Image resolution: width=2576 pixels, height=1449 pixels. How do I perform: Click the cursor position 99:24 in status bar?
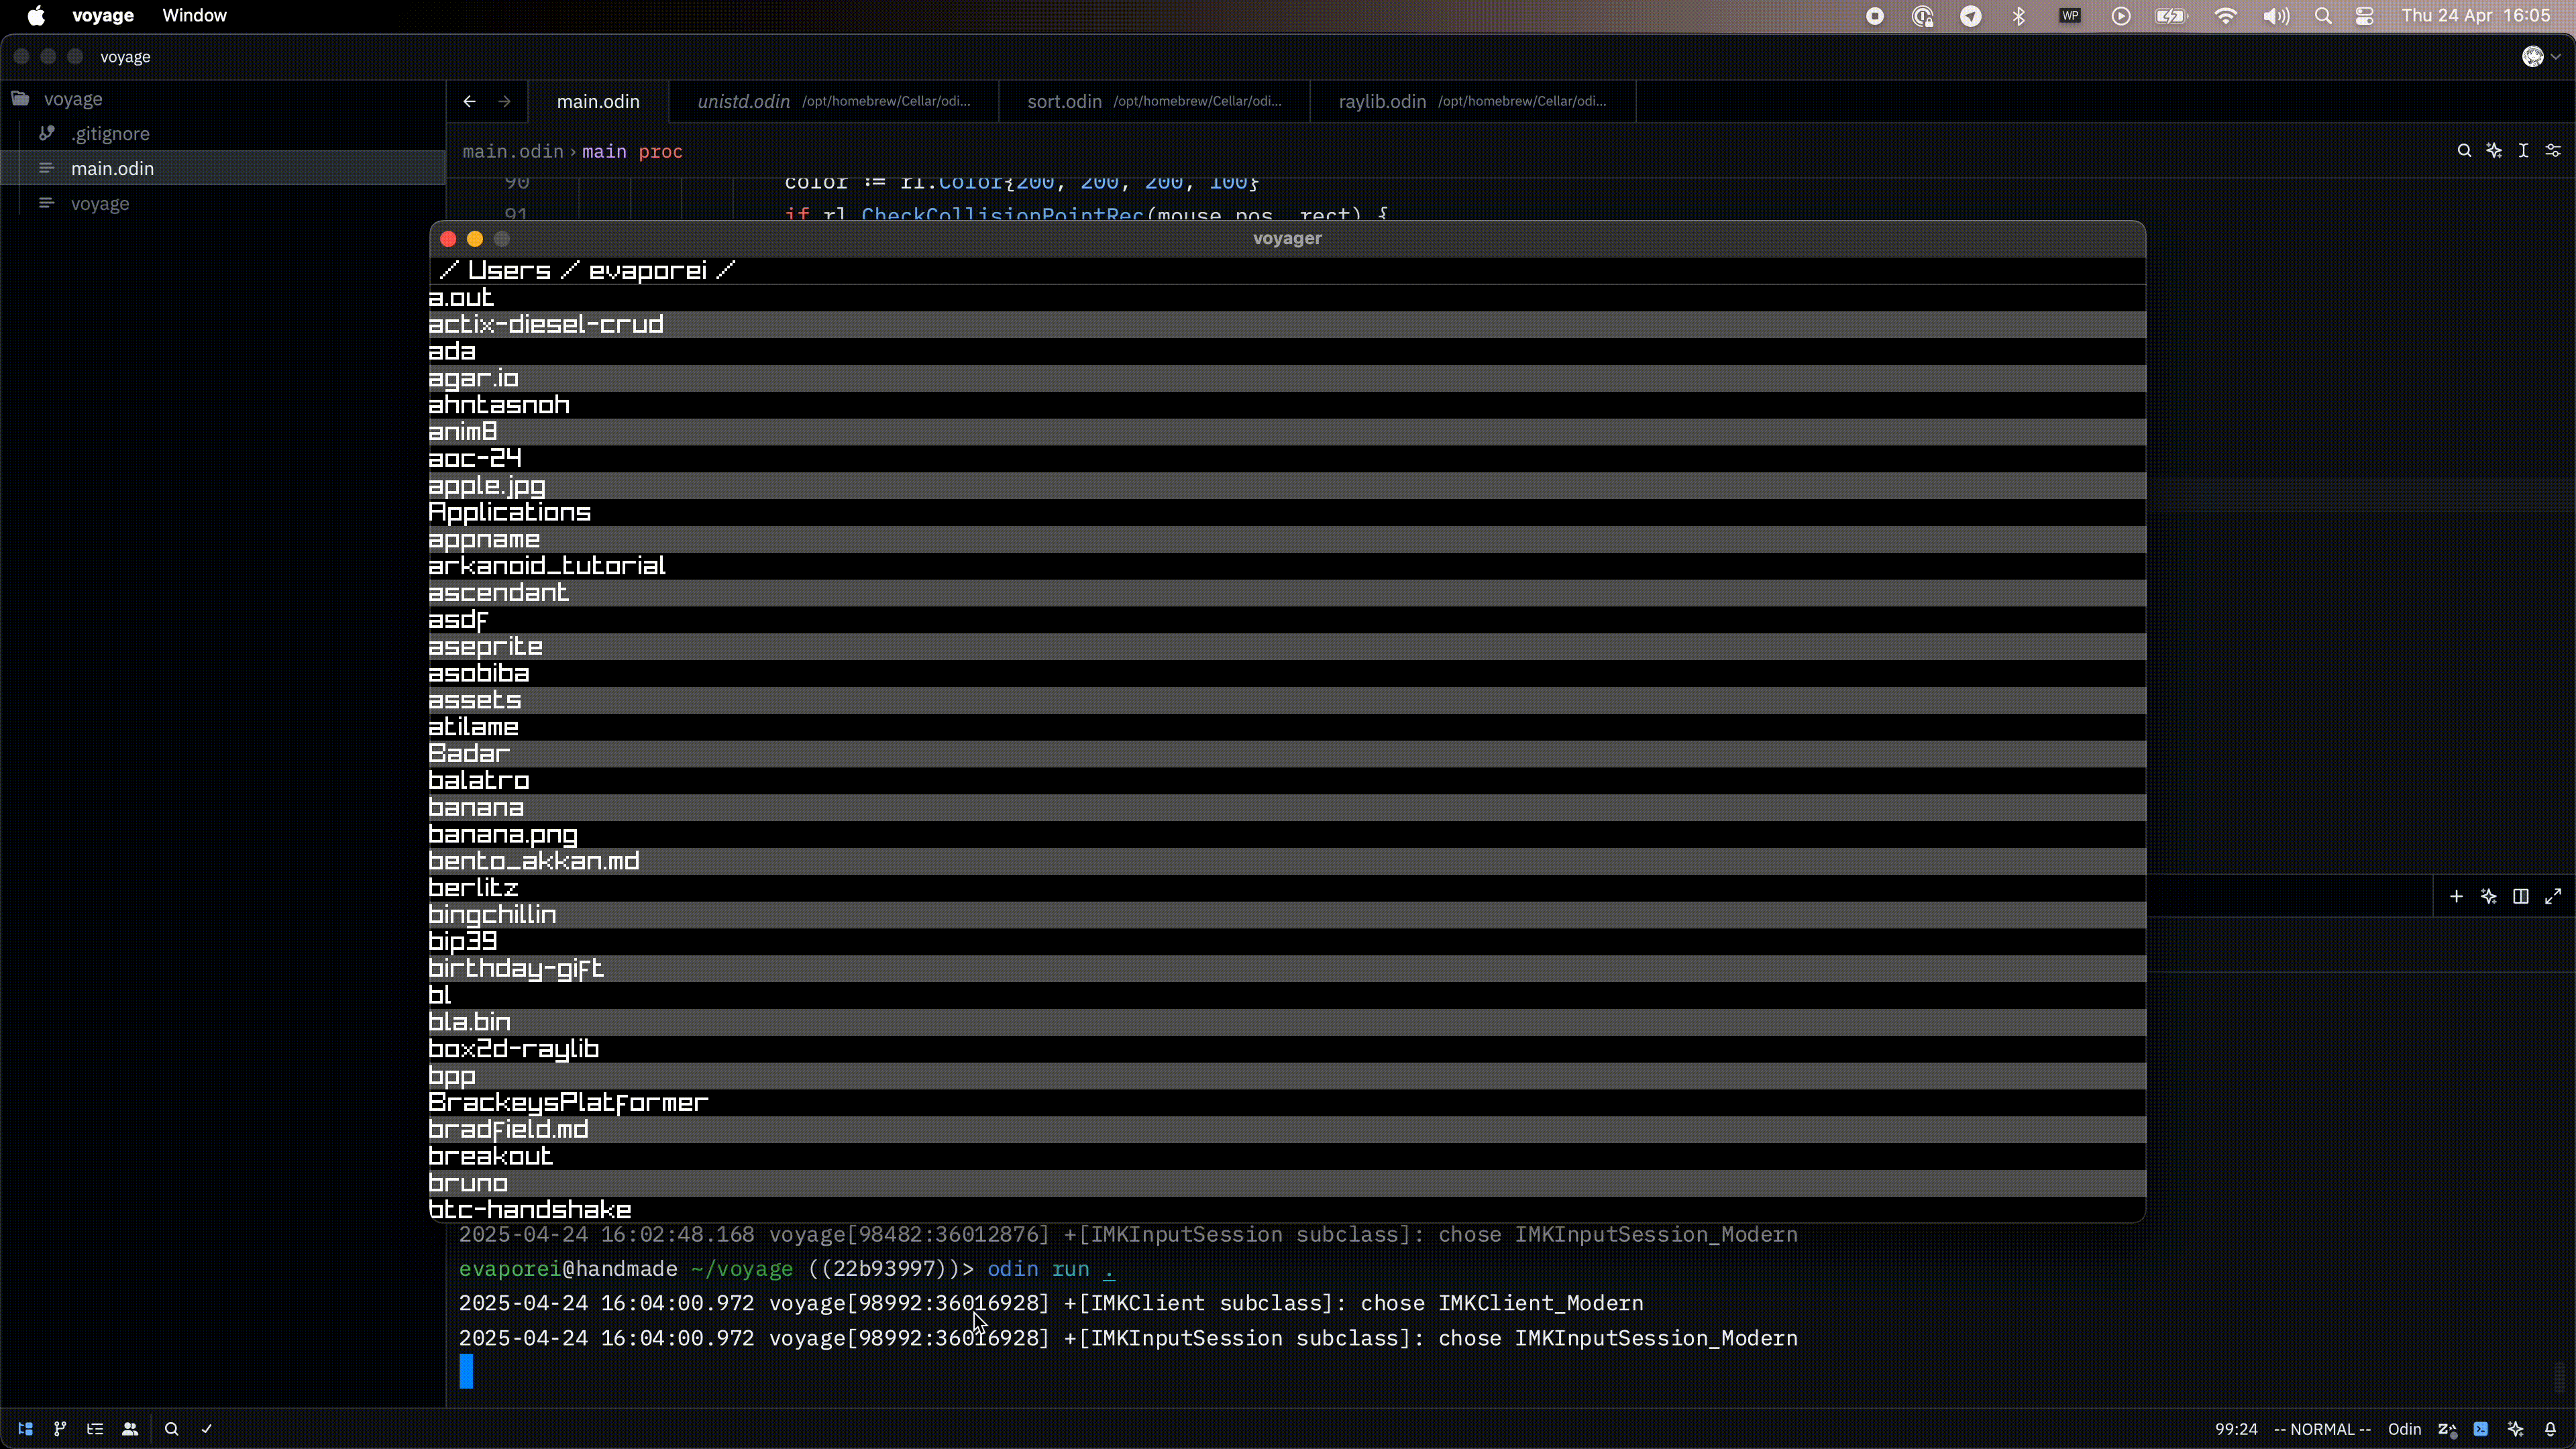2236,1429
